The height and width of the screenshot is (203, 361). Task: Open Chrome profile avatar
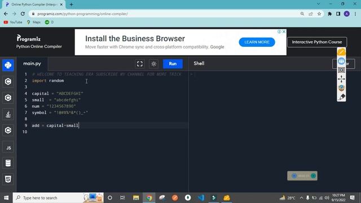click(x=347, y=14)
